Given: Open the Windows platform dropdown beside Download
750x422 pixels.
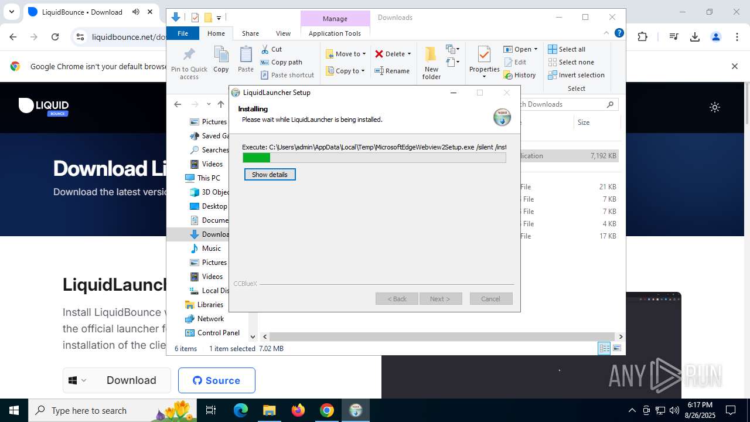Looking at the screenshot, I should [x=78, y=380].
